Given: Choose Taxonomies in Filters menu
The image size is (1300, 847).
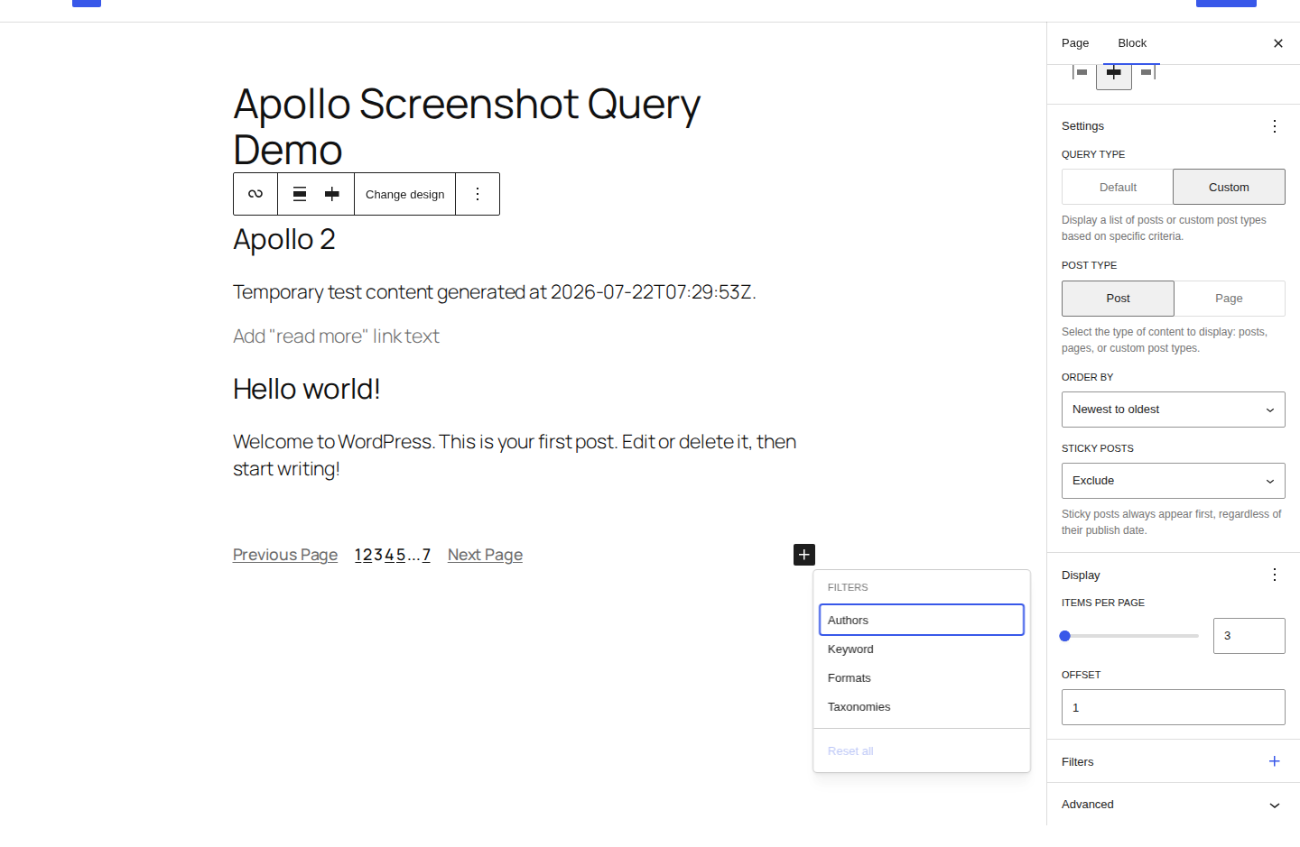Looking at the screenshot, I should click(x=922, y=707).
